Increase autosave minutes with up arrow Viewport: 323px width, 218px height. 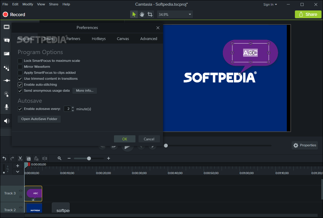(73, 107)
